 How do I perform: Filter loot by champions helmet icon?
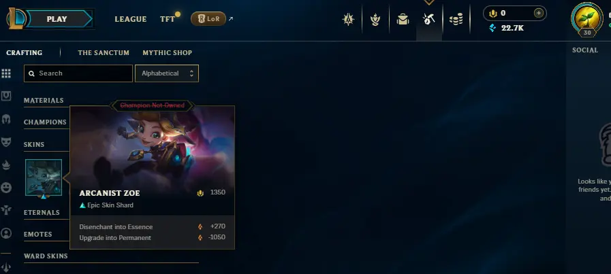(6, 119)
